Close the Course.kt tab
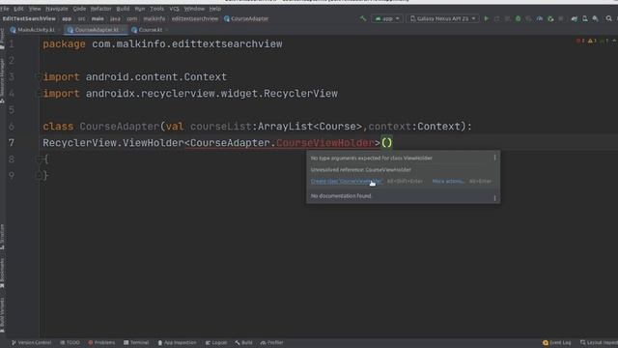Viewport: 618px width, 348px height. [167, 30]
